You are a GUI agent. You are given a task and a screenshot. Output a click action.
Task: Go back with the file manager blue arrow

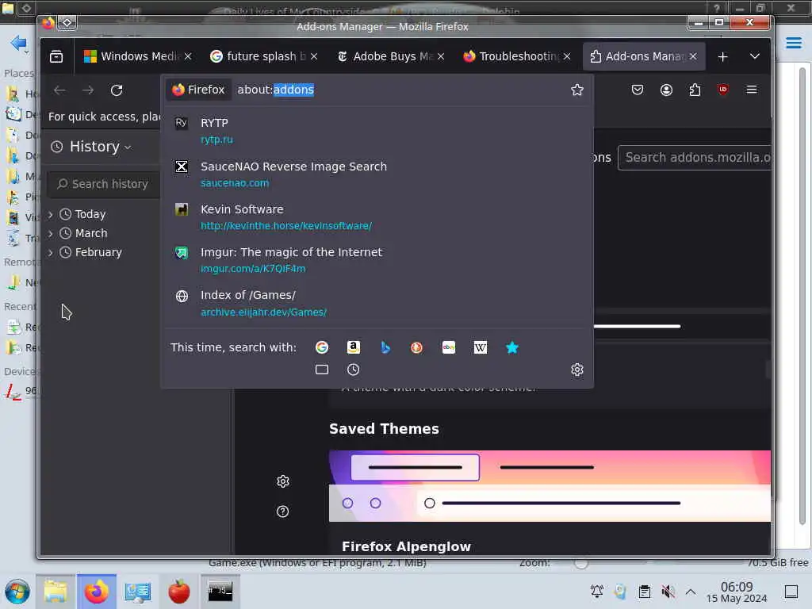[19, 43]
